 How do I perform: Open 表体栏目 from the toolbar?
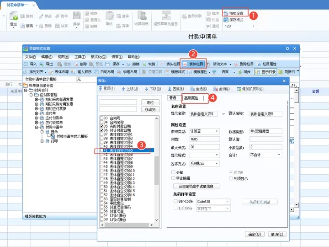click(x=193, y=64)
